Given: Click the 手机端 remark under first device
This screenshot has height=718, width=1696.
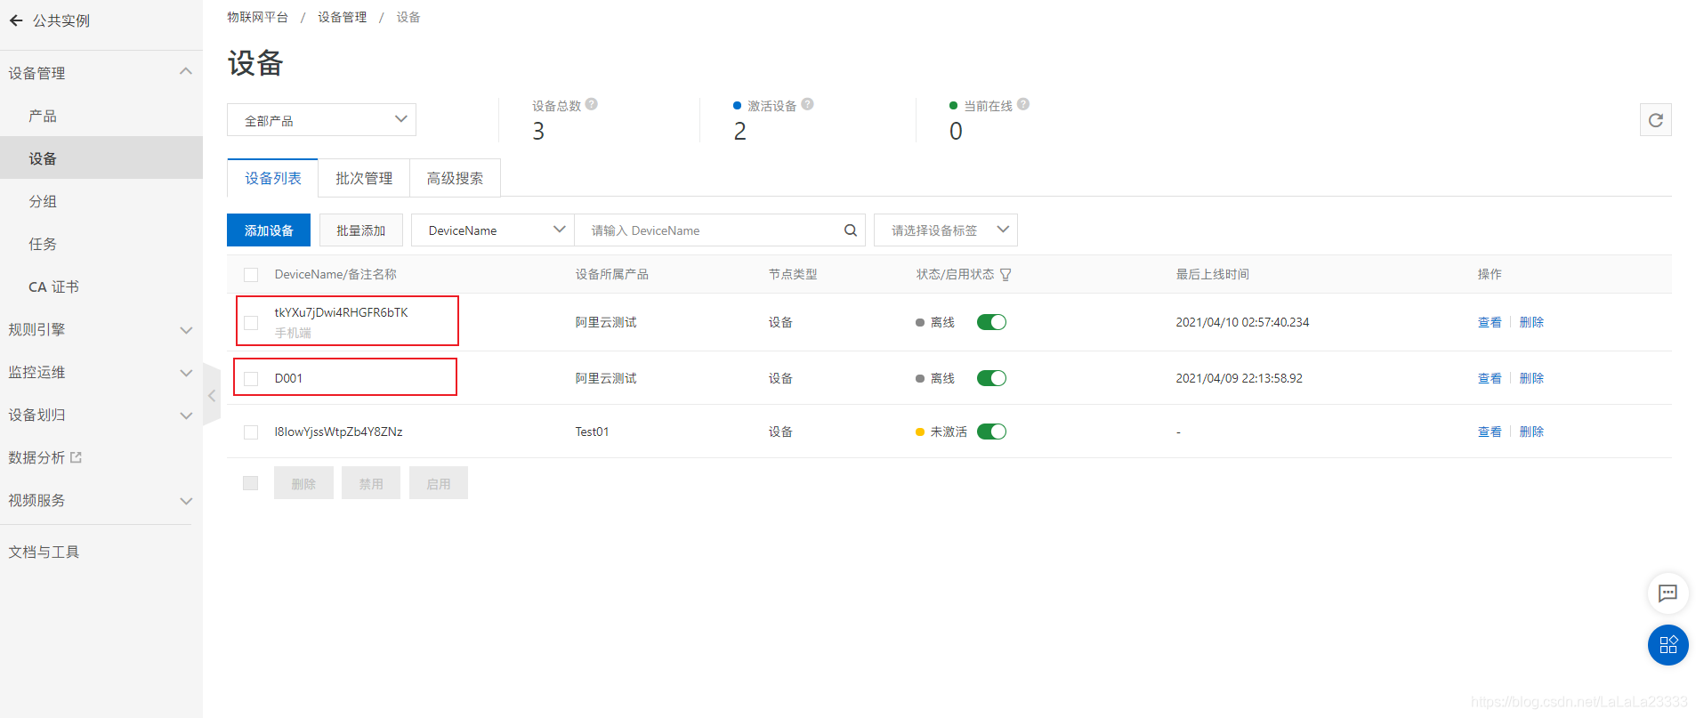Looking at the screenshot, I should click(293, 333).
